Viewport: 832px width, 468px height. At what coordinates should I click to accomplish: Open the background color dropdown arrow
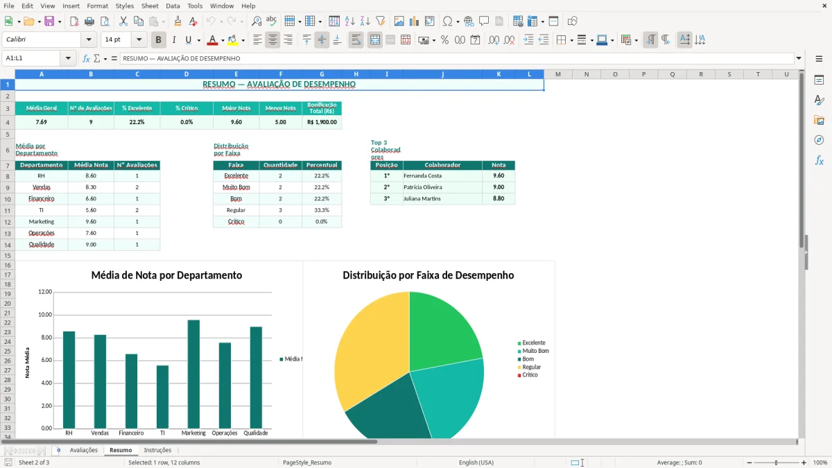click(243, 40)
